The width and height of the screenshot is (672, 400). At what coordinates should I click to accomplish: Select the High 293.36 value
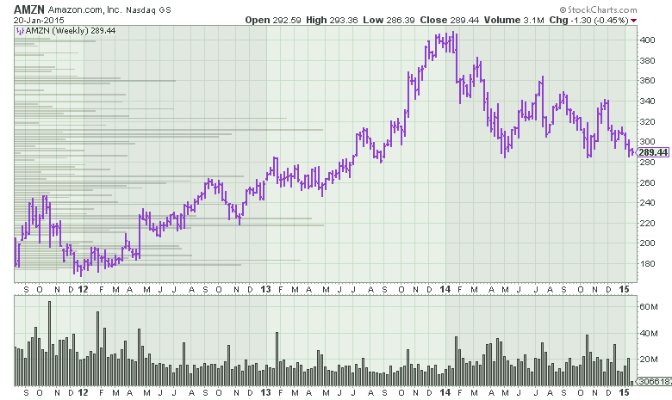(x=332, y=20)
